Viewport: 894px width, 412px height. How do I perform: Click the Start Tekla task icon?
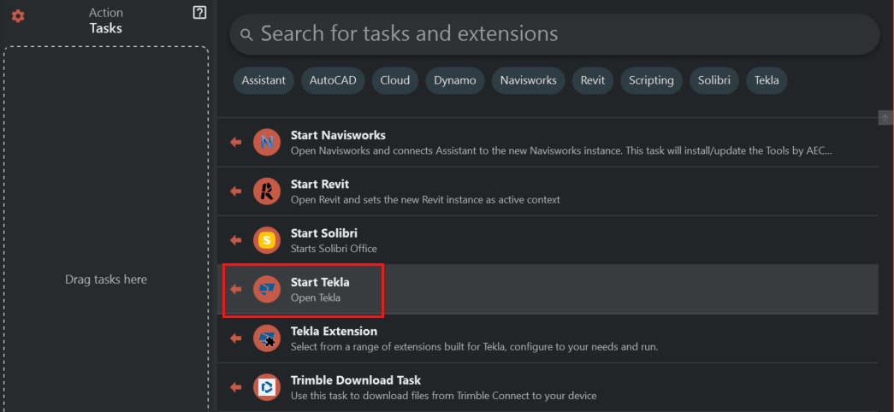[267, 290]
